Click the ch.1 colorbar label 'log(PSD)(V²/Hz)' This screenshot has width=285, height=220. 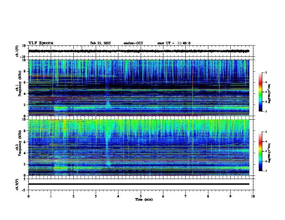click(x=270, y=94)
